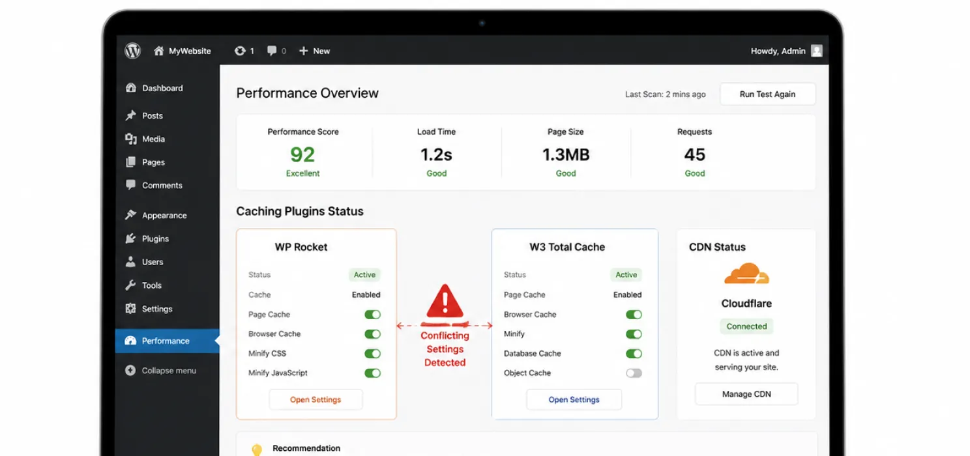Click the Appearance brush icon
The height and width of the screenshot is (456, 970).
(x=130, y=215)
